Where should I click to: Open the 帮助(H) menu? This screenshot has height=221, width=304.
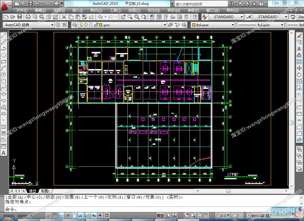(232, 10)
